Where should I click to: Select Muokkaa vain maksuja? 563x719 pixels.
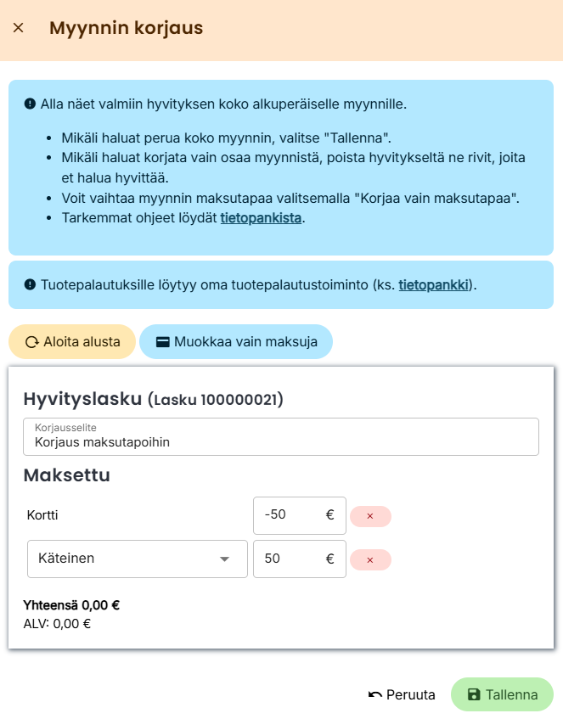236,342
